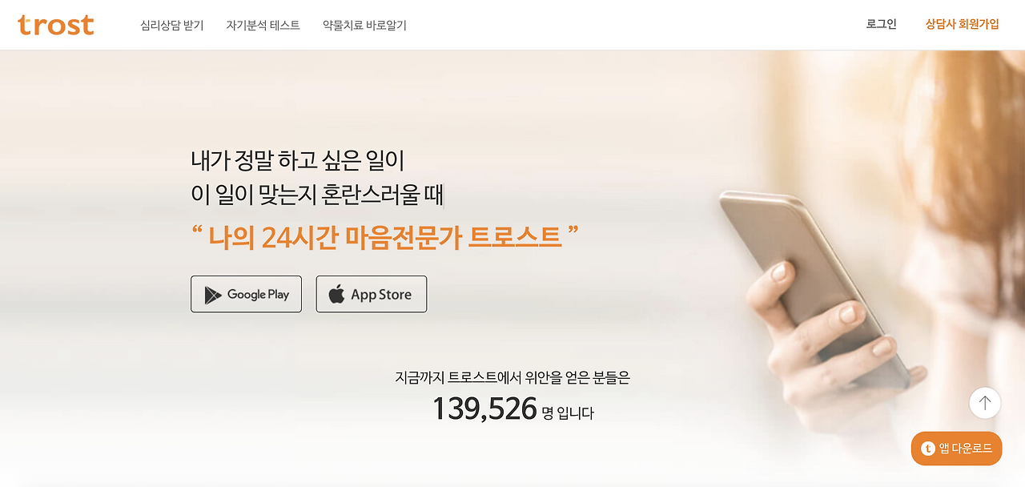Click the App Store text label
The image size is (1025, 487).
[381, 295]
